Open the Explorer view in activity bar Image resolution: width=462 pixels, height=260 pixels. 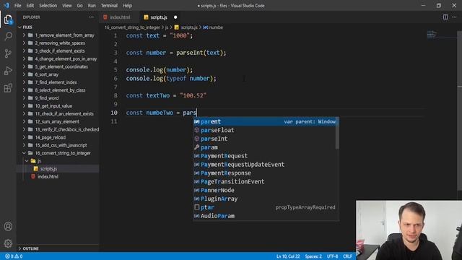pos(8,19)
